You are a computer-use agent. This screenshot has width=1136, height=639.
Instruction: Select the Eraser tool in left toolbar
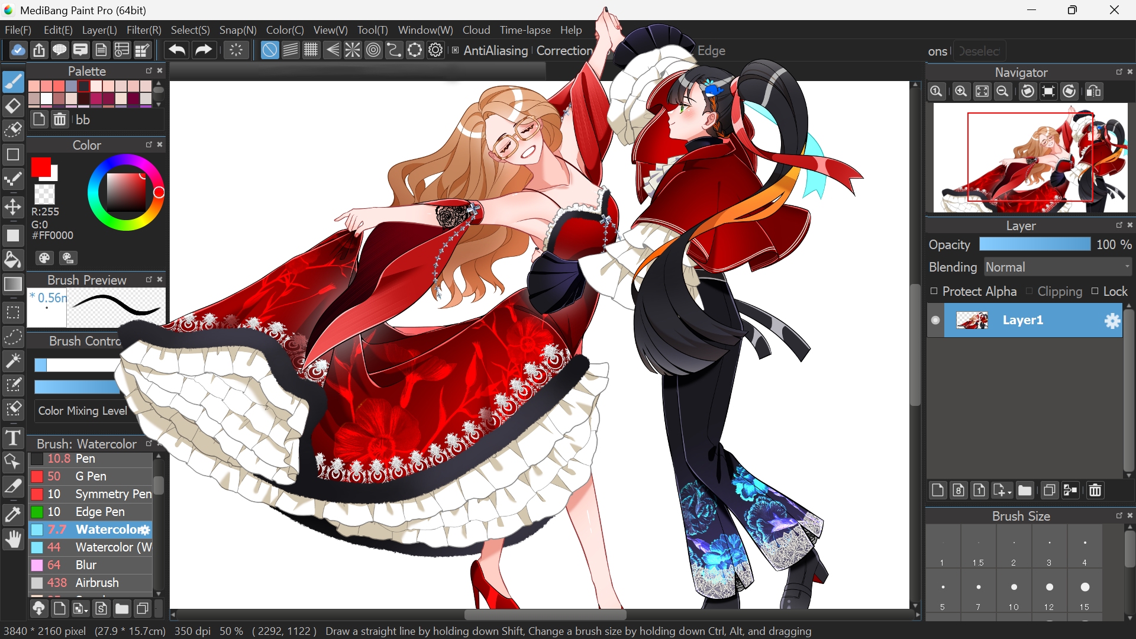click(13, 106)
